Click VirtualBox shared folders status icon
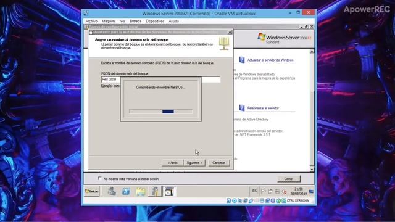 tap(256, 200)
